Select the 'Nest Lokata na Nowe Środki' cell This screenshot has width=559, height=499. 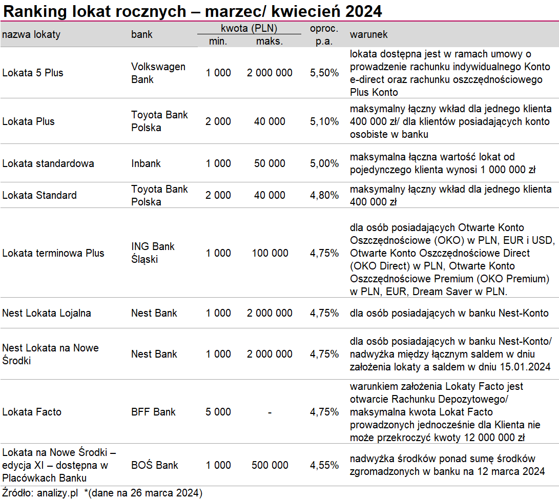50,354
